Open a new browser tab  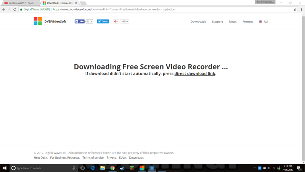(83, 3)
